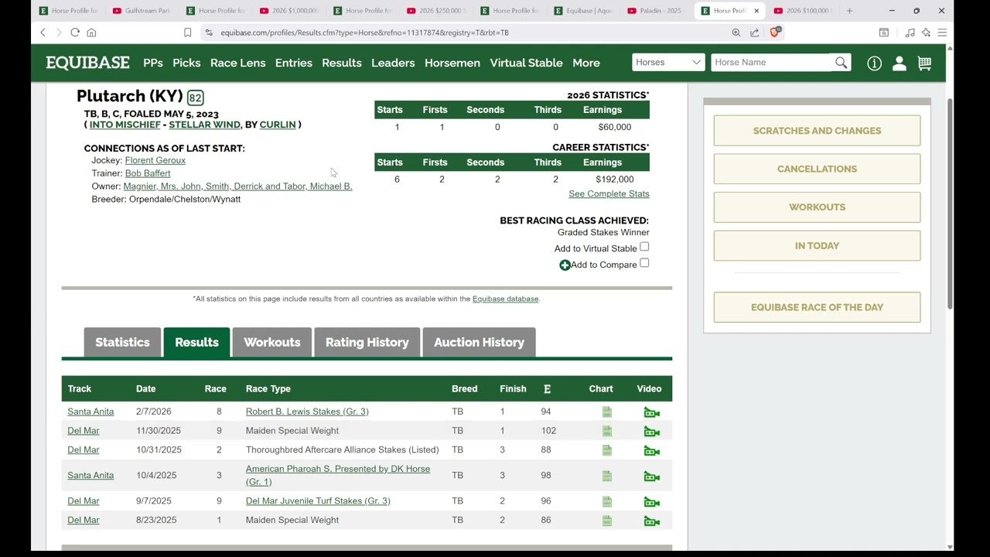Open Entries navigation item
This screenshot has width=990, height=557.
[294, 63]
